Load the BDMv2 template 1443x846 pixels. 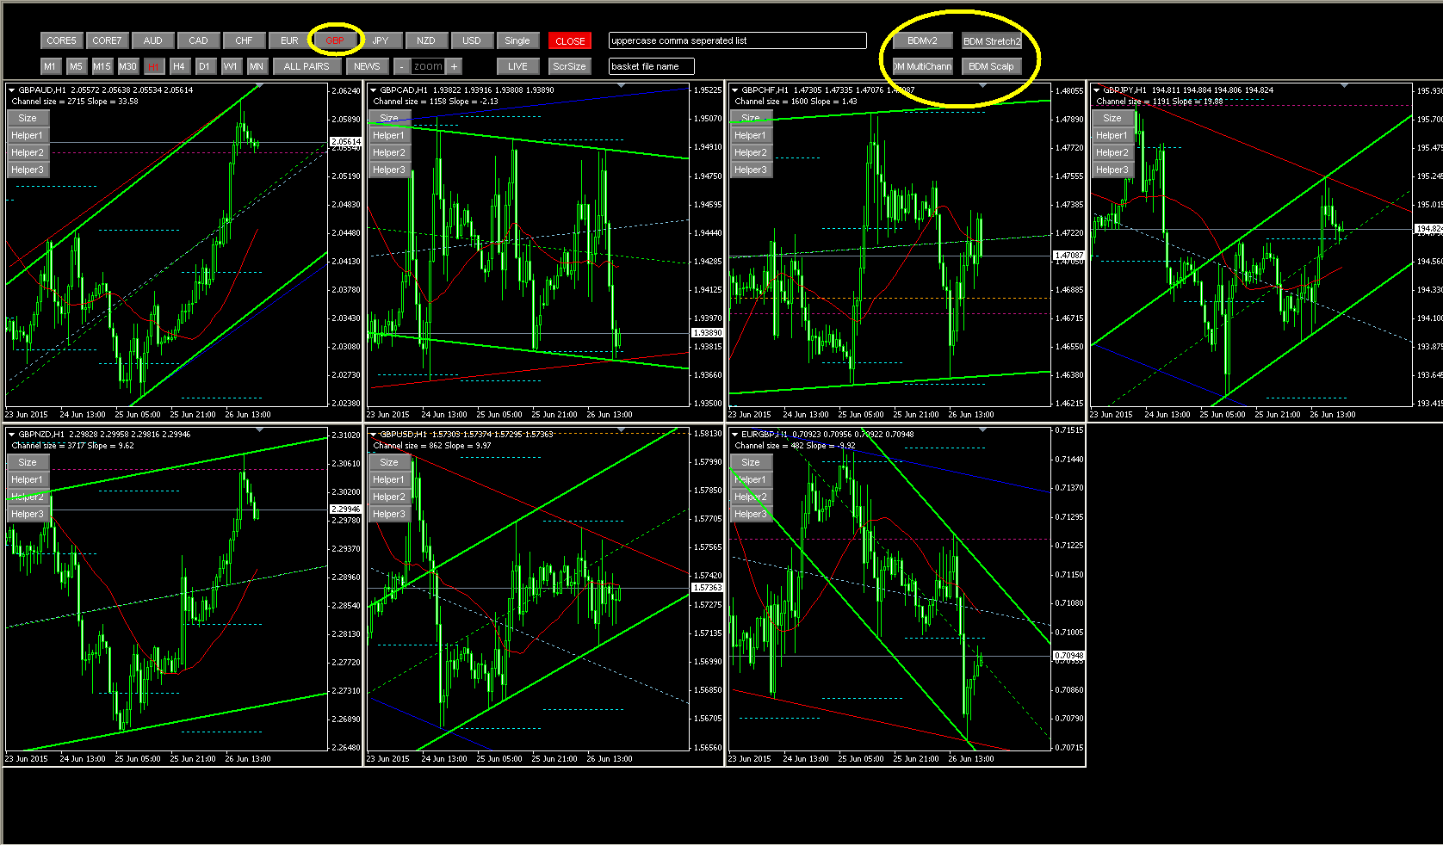[x=922, y=40]
